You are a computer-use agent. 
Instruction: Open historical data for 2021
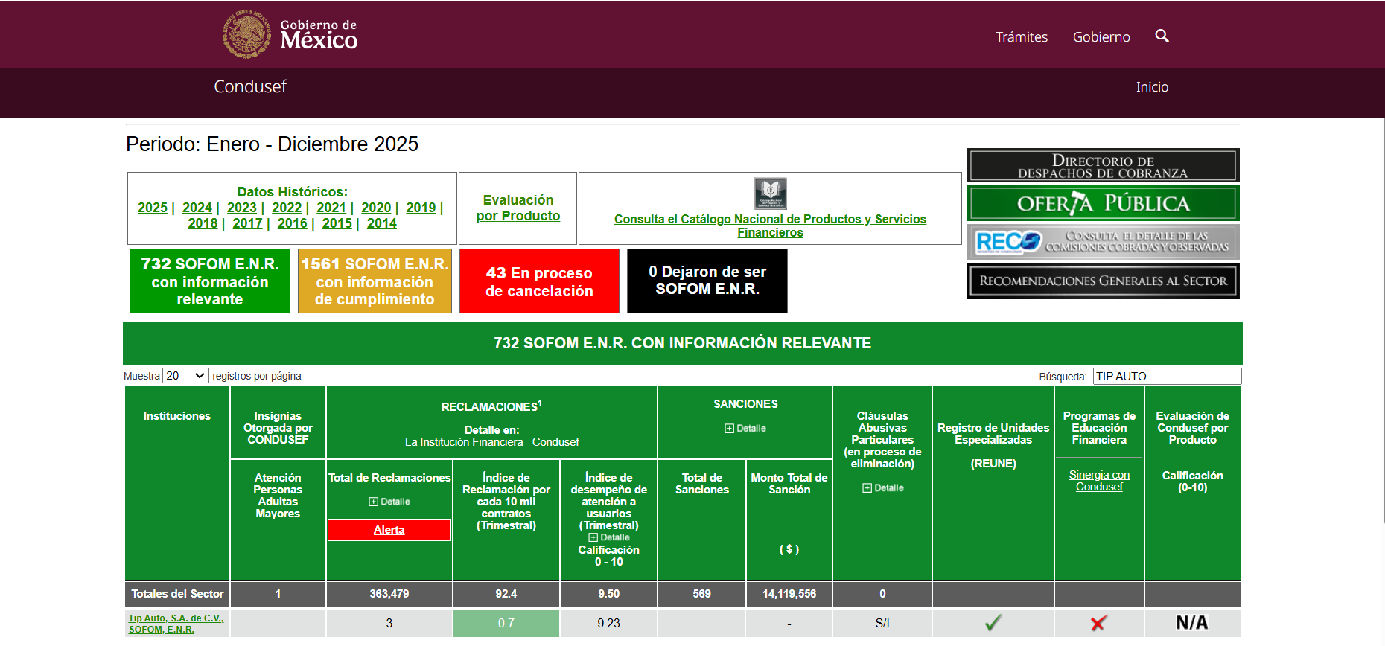(x=331, y=208)
